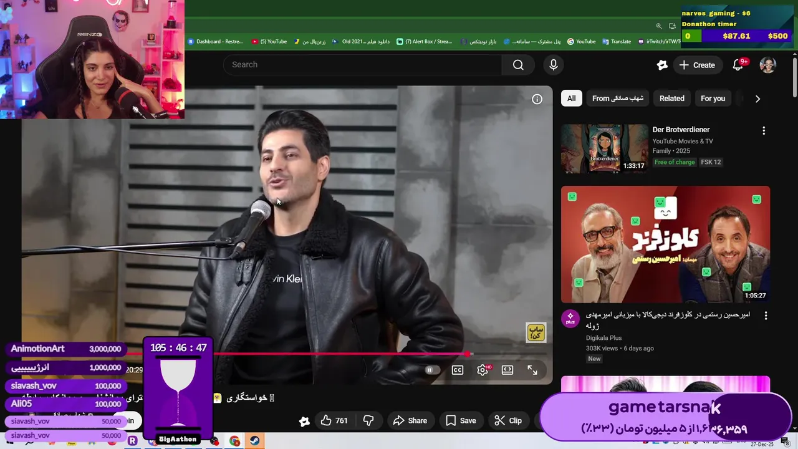Open the notifications bell
This screenshot has width=798, height=449.
pyautogui.click(x=738, y=65)
